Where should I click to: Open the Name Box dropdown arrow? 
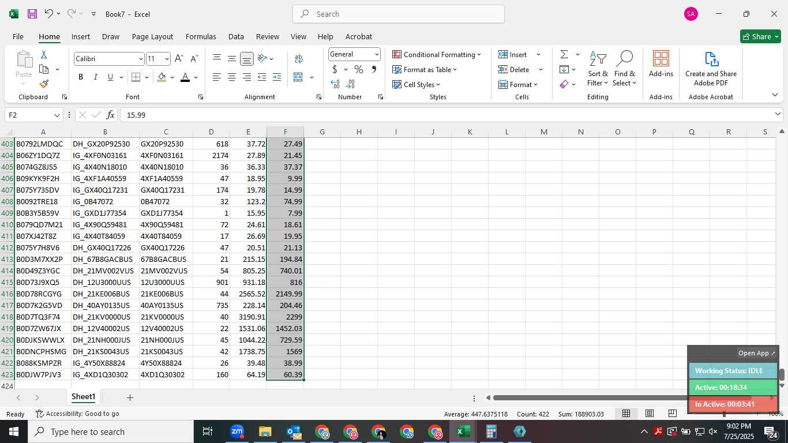pos(57,115)
